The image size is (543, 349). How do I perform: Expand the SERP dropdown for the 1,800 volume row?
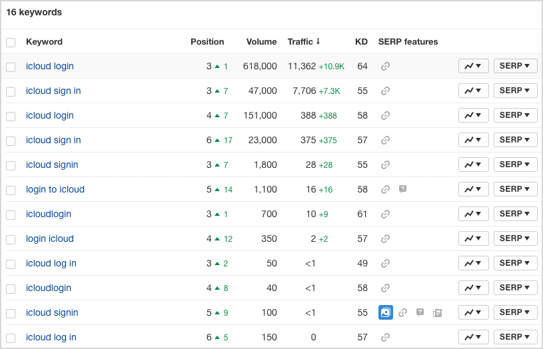pyautogui.click(x=515, y=165)
